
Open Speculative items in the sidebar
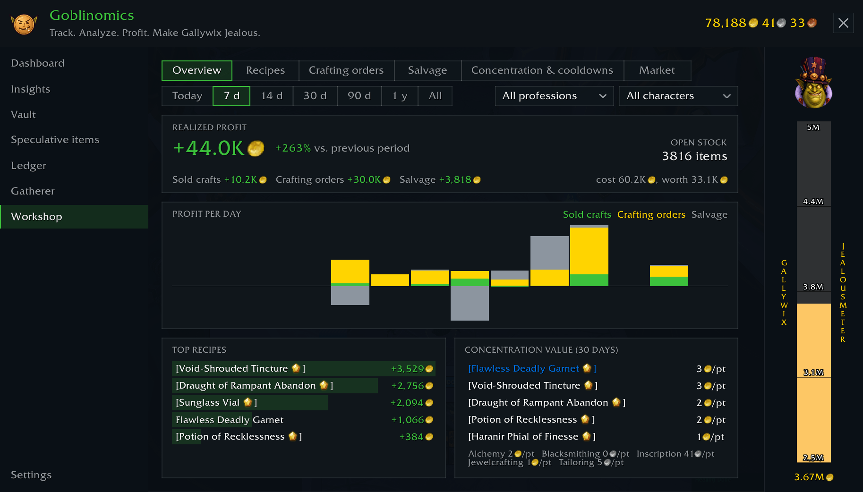tap(74, 140)
